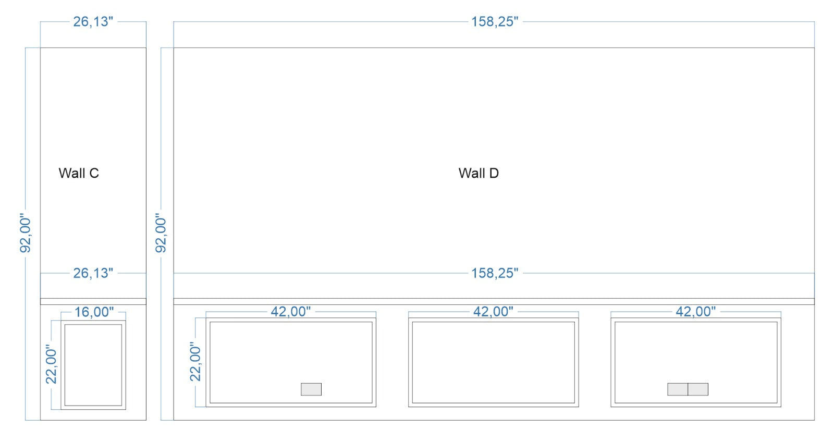Select the 92,00" height dimension beside Wall D
This screenshot has width=834, height=441.
161,233
